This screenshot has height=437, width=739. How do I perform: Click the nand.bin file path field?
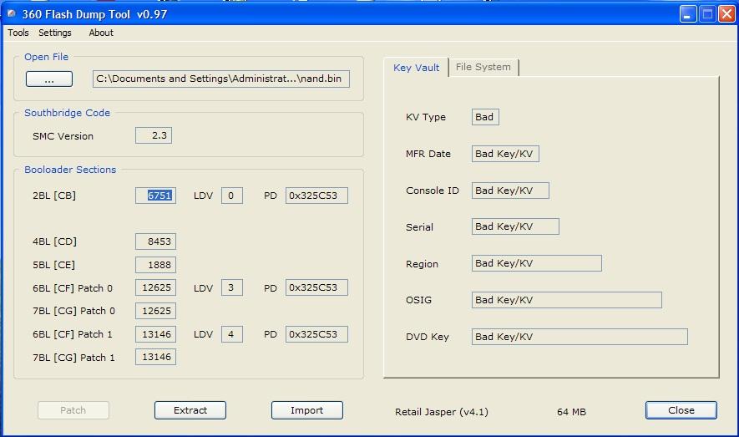pyautogui.click(x=221, y=79)
